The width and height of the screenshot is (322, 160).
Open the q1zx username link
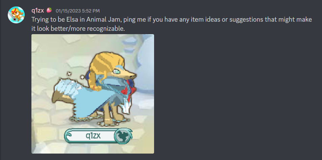pos(38,10)
